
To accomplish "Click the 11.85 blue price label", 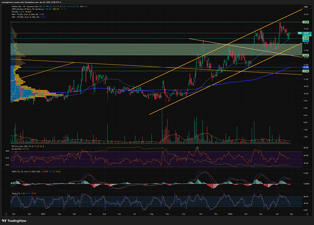I will pyautogui.click(x=306, y=67).
